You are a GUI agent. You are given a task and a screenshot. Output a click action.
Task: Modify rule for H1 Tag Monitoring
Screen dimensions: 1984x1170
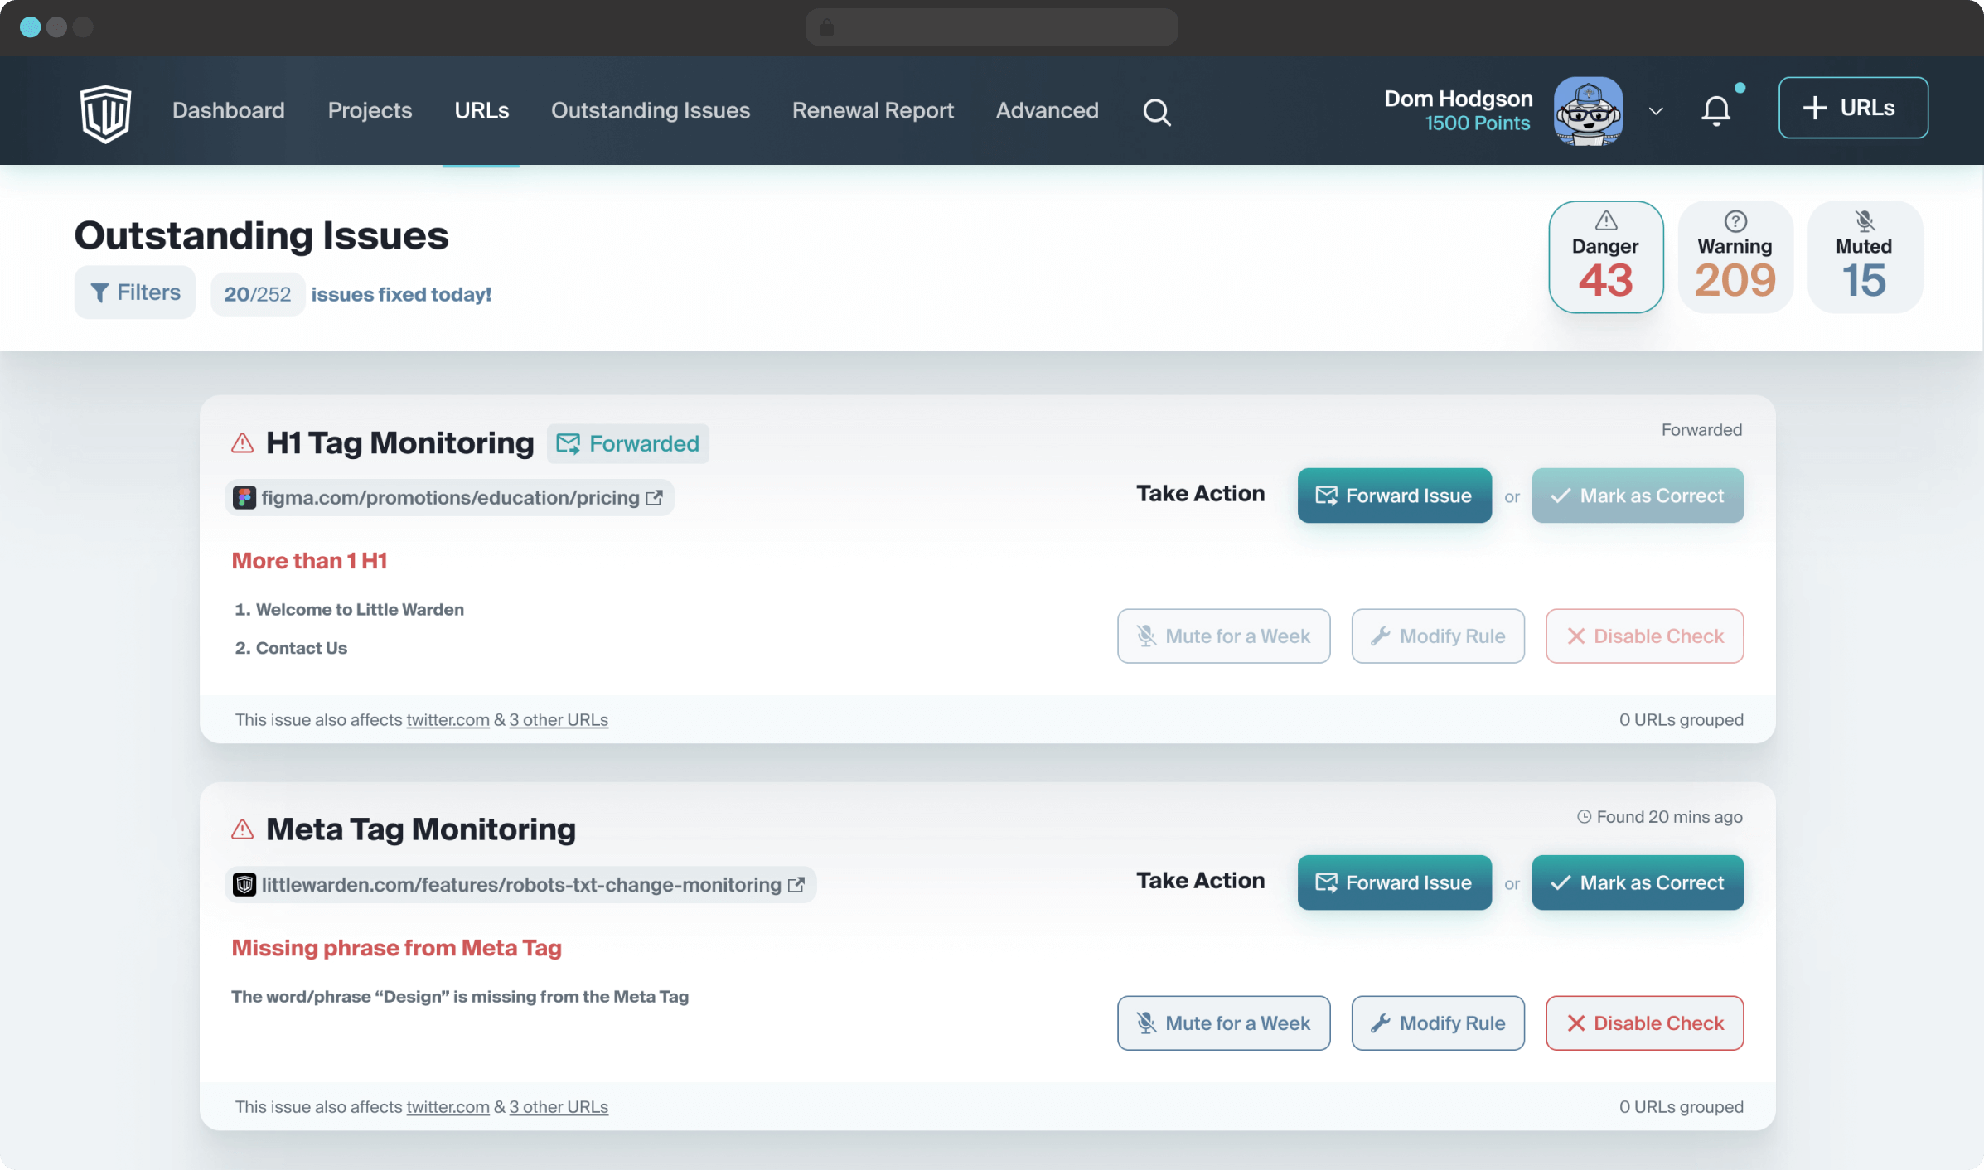(1438, 636)
